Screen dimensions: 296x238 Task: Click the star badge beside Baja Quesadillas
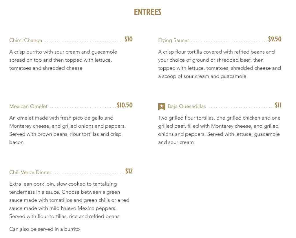coord(162,107)
